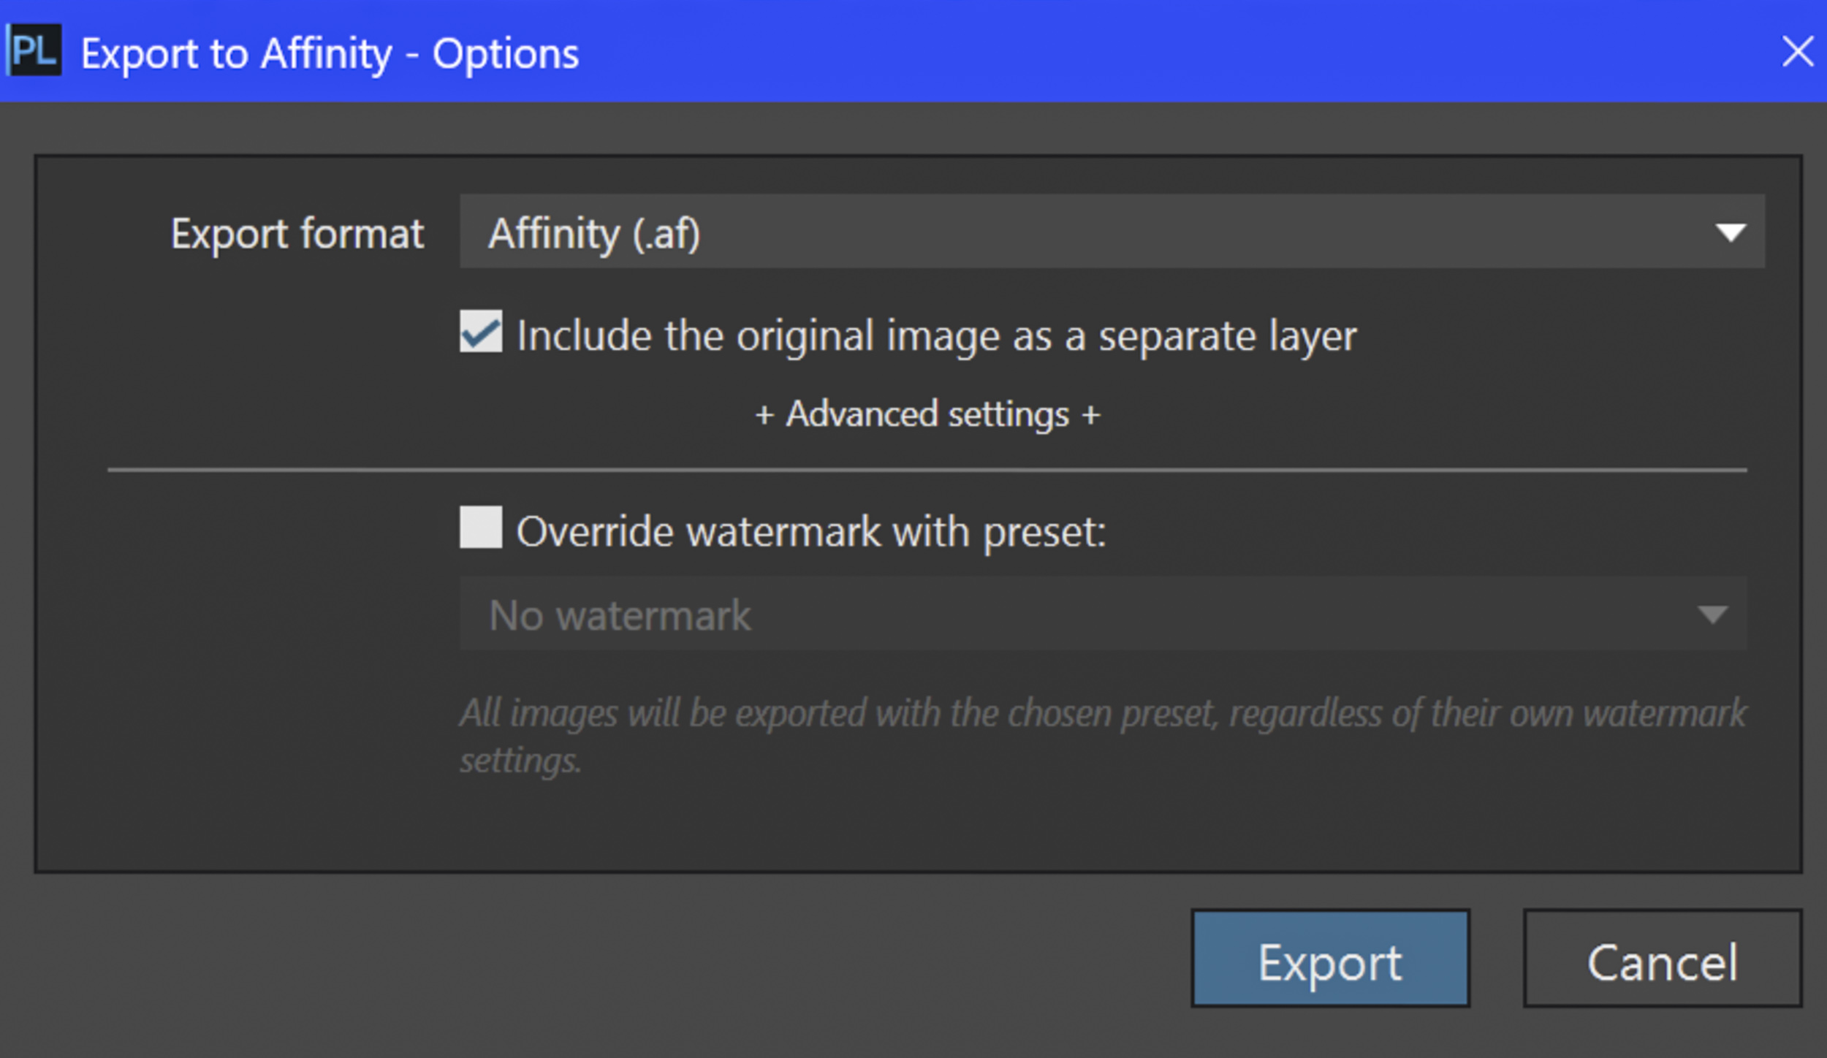Cancel the export dialog
The height and width of the screenshot is (1058, 1827).
click(x=1663, y=958)
